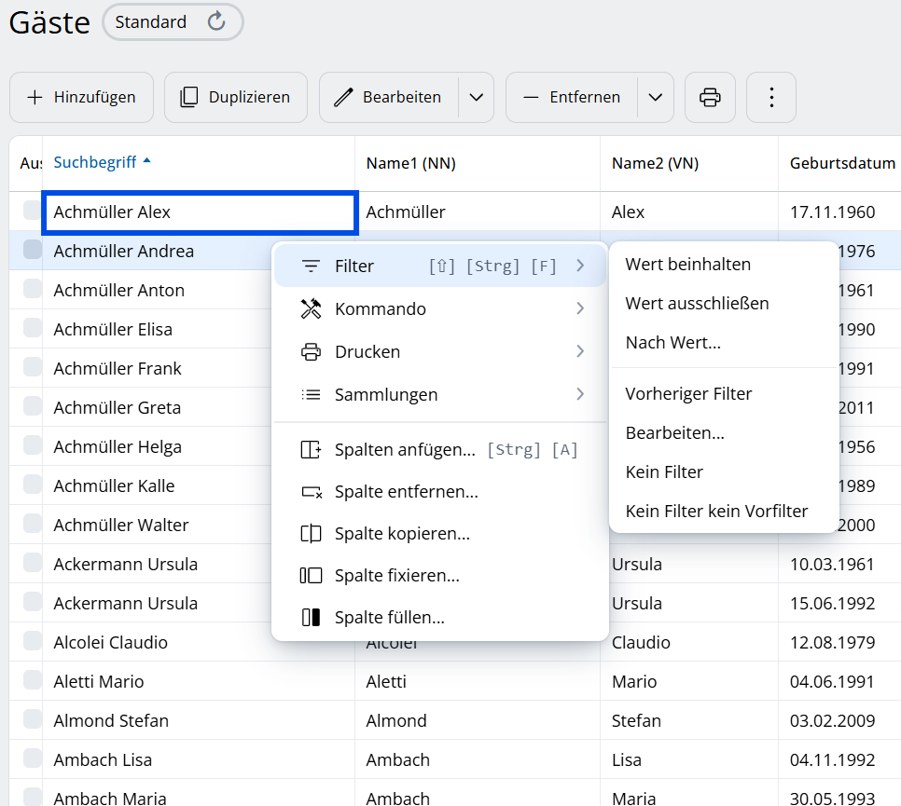Click the Kommando tools icon

311,308
